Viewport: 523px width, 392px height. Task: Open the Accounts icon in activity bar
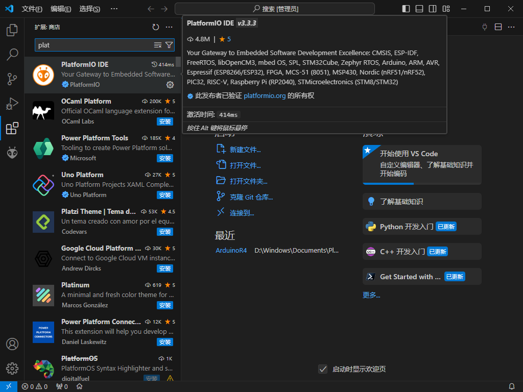tap(12, 344)
